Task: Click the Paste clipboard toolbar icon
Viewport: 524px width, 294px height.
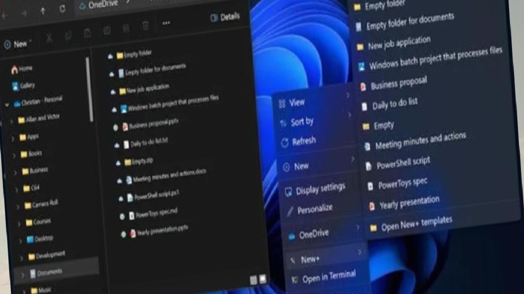Action: point(87,33)
